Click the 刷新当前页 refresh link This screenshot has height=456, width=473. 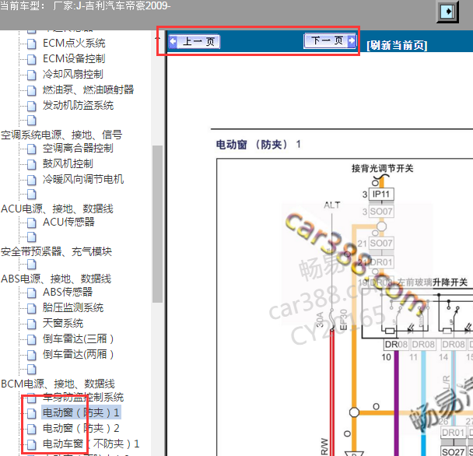[397, 46]
